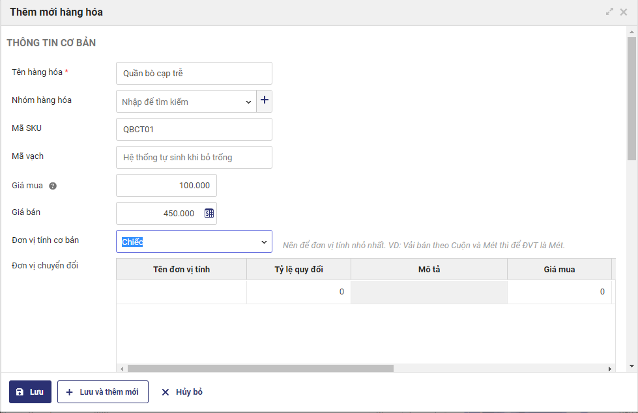Click the help icon beside Giá mua
638x413 pixels.
tap(53, 186)
